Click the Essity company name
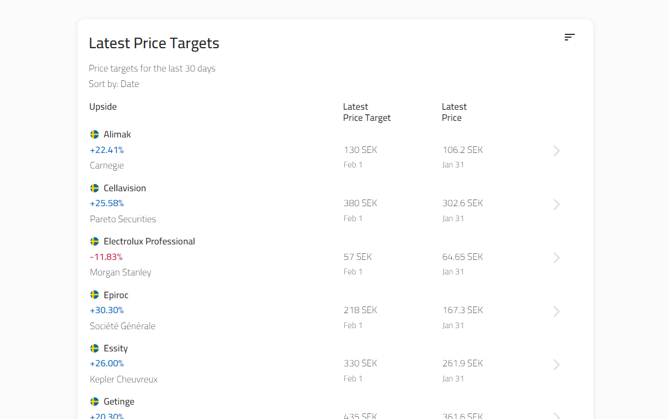This screenshot has width=669, height=419. pyautogui.click(x=115, y=349)
